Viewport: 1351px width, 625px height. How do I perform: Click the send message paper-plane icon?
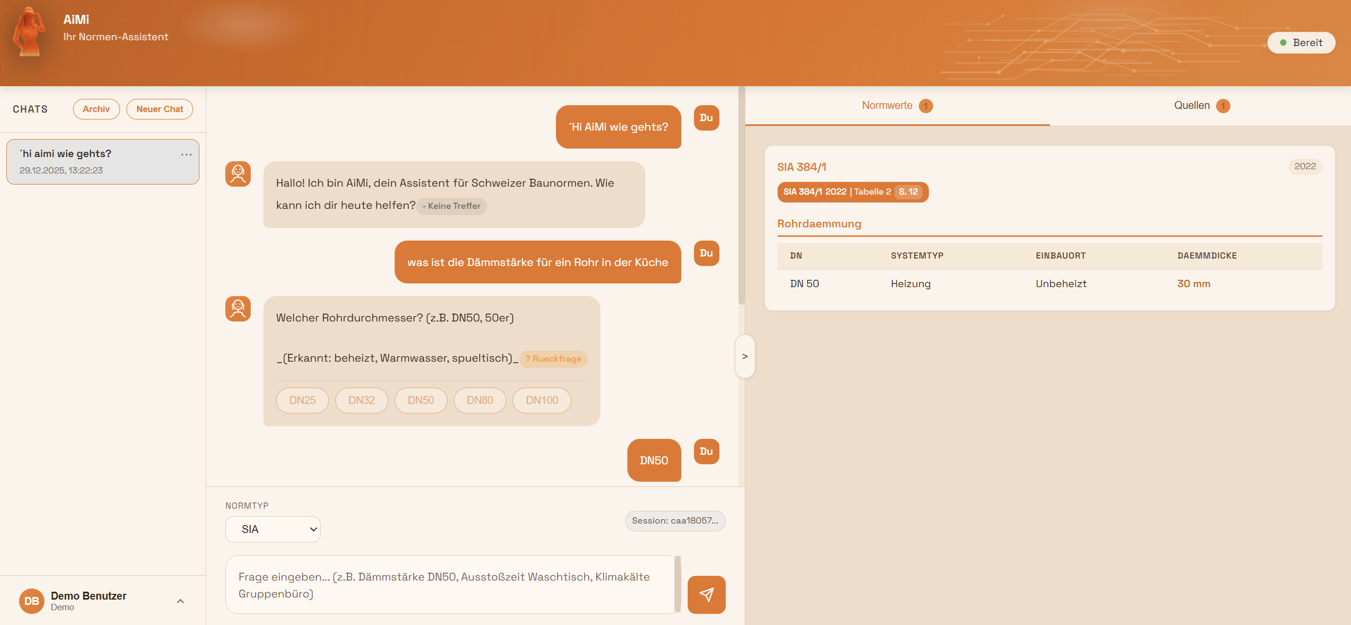pyautogui.click(x=706, y=594)
